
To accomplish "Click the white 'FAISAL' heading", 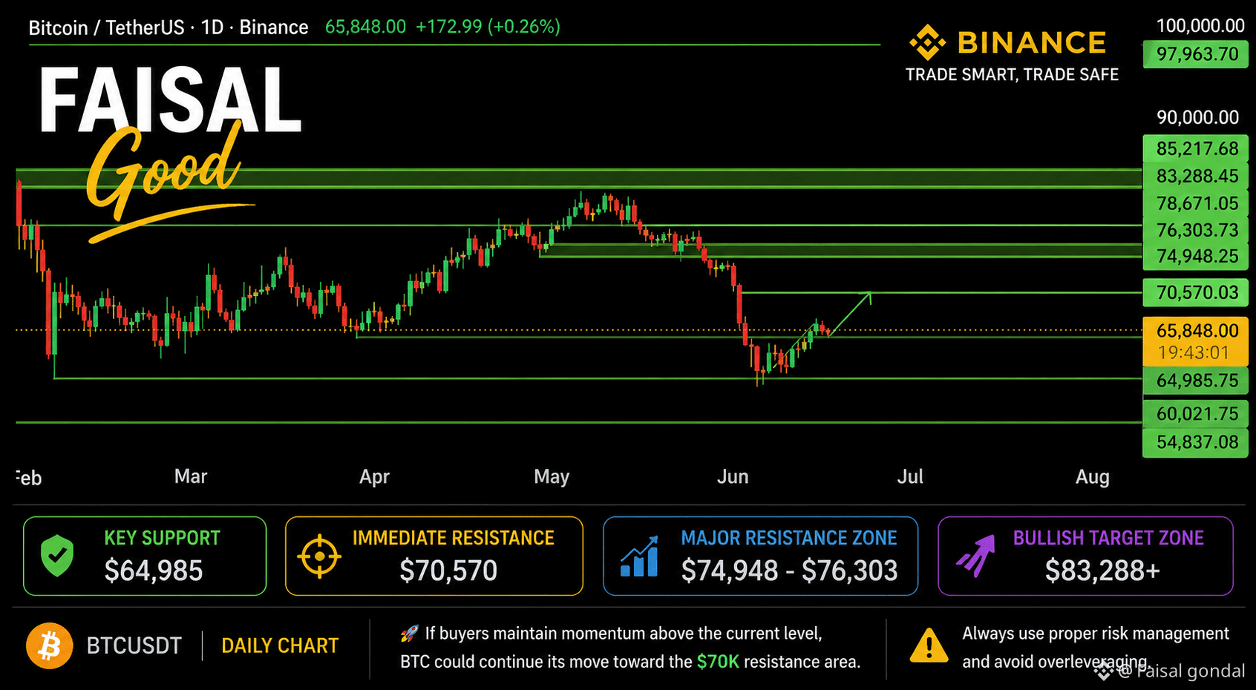I will (170, 99).
